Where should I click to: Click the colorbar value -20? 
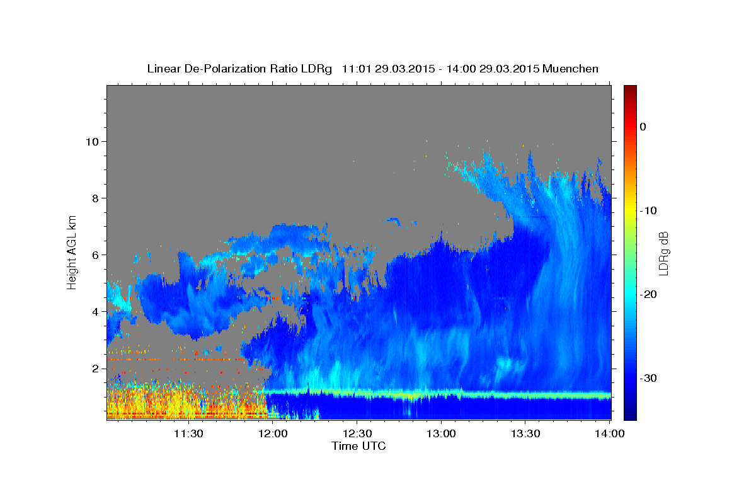coord(648,294)
